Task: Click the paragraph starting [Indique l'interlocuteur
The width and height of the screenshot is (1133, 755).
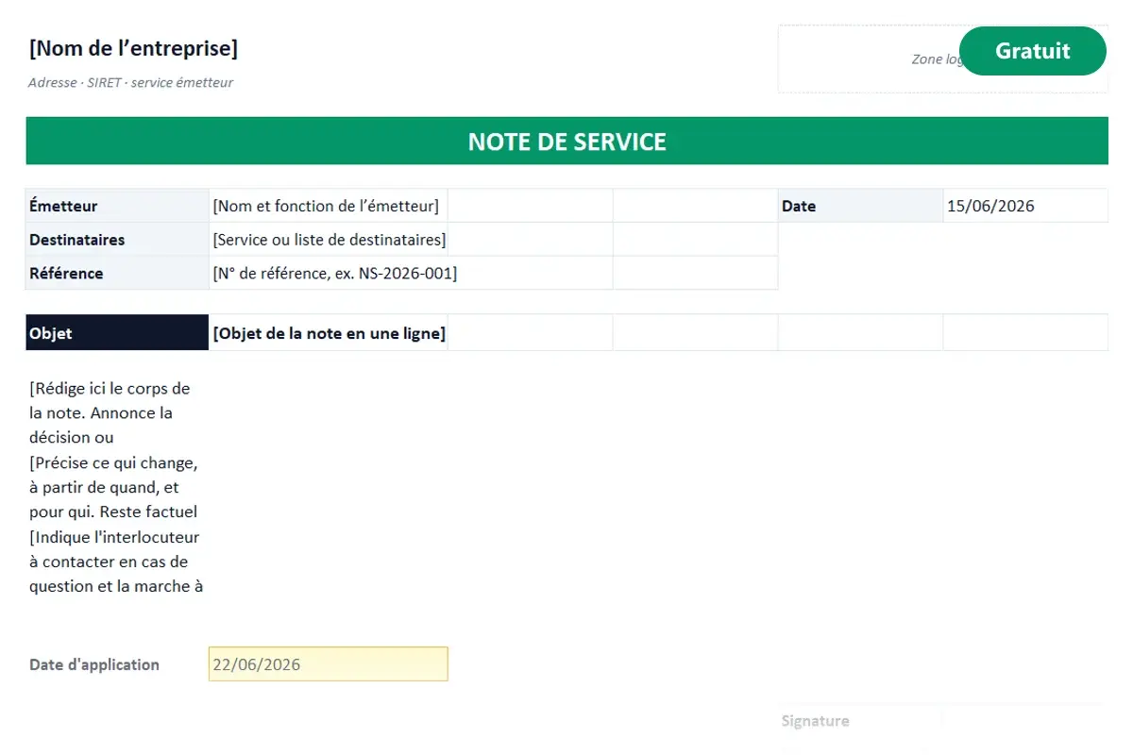Action: point(116,562)
